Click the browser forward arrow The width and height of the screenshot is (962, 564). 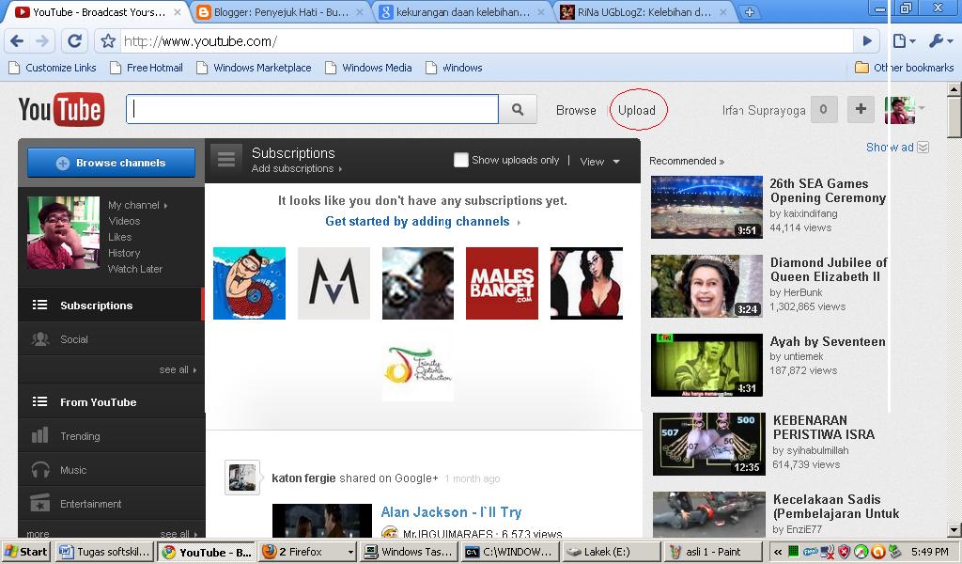(x=42, y=41)
